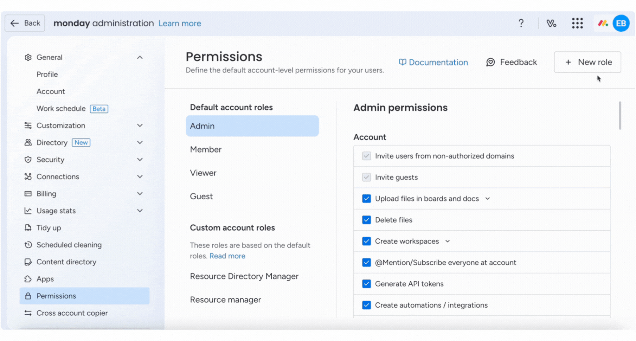Open Work schedule settings
Screen dimensions: 636x341
pyautogui.click(x=61, y=109)
